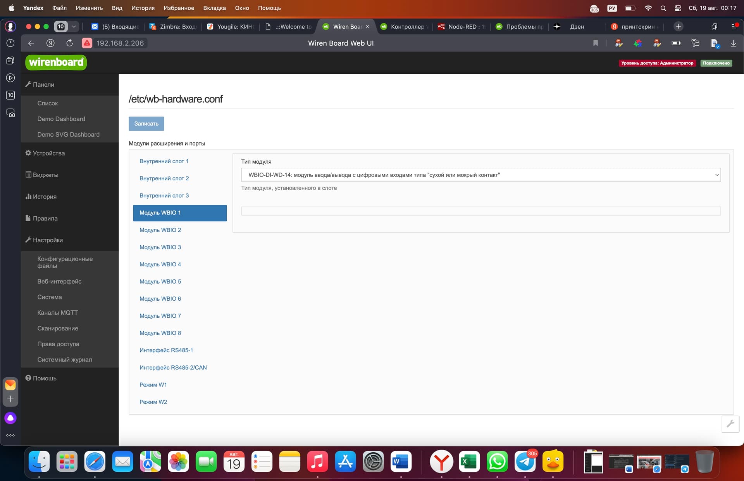
Task: Click the Yandex home icon in toolbar
Action: 50,43
